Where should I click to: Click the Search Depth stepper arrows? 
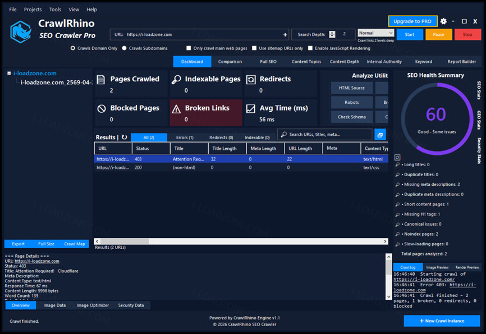point(332,34)
